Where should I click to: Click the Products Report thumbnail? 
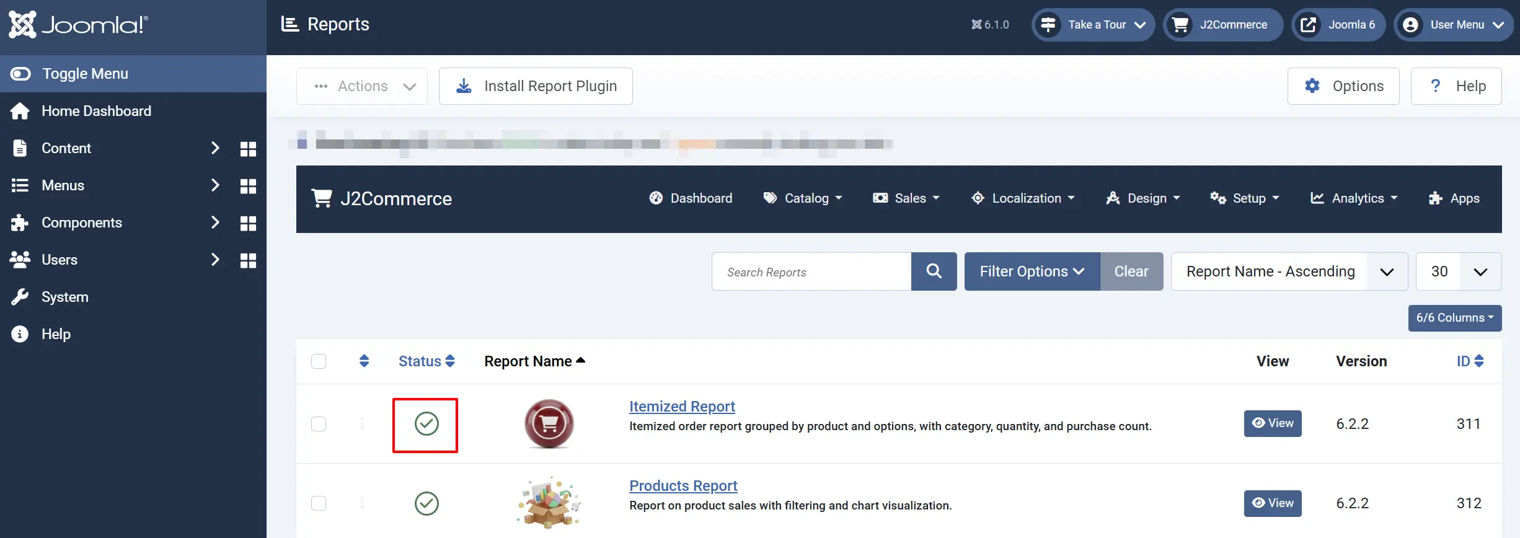point(549,503)
